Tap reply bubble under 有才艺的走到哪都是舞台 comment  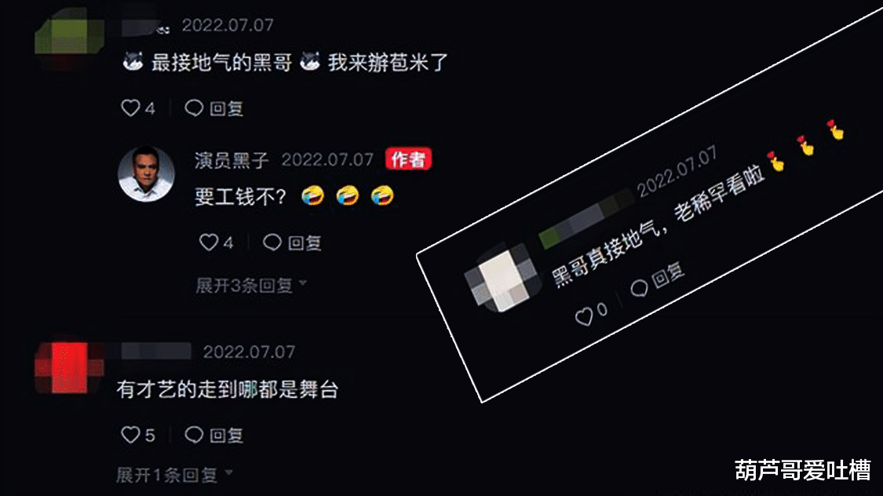194,435
